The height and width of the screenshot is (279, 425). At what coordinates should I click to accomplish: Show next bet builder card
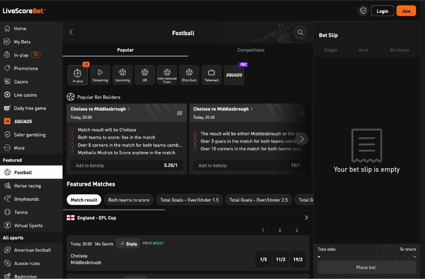pos(302,139)
